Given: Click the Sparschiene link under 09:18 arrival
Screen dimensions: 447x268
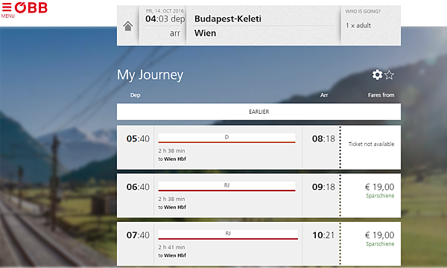Looking at the screenshot, I should (380, 196).
